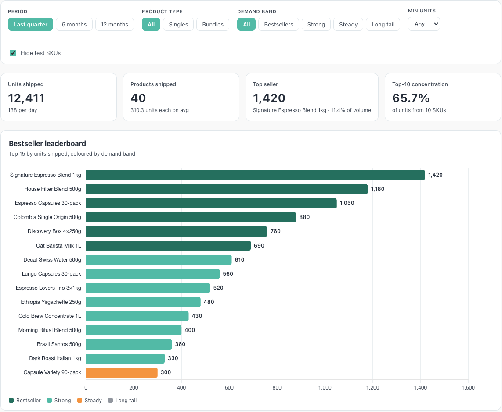
Task: Select Last quarter period
Action: (x=30, y=24)
